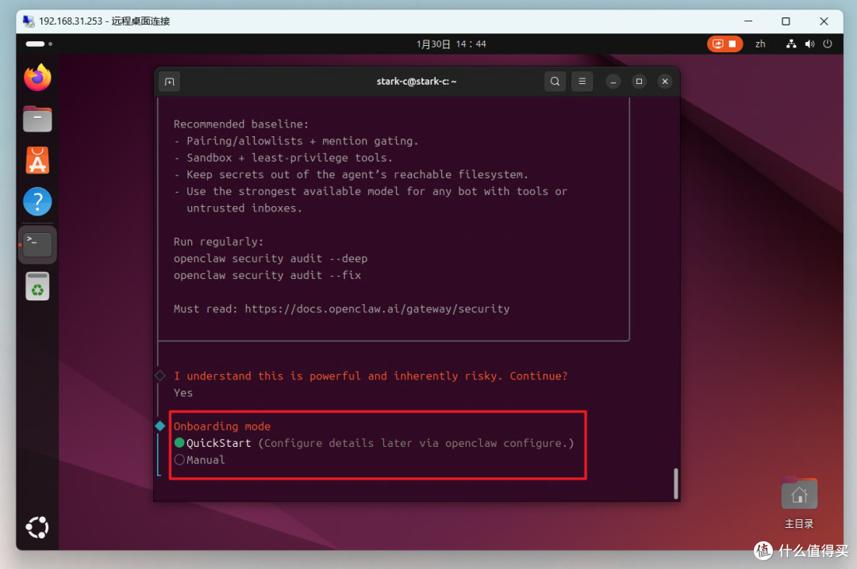Click the Remote Desktop app icon in titlebar
857x569 pixels.
point(29,21)
